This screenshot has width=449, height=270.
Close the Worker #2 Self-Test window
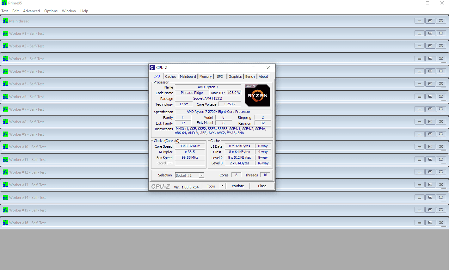pyautogui.click(x=441, y=46)
